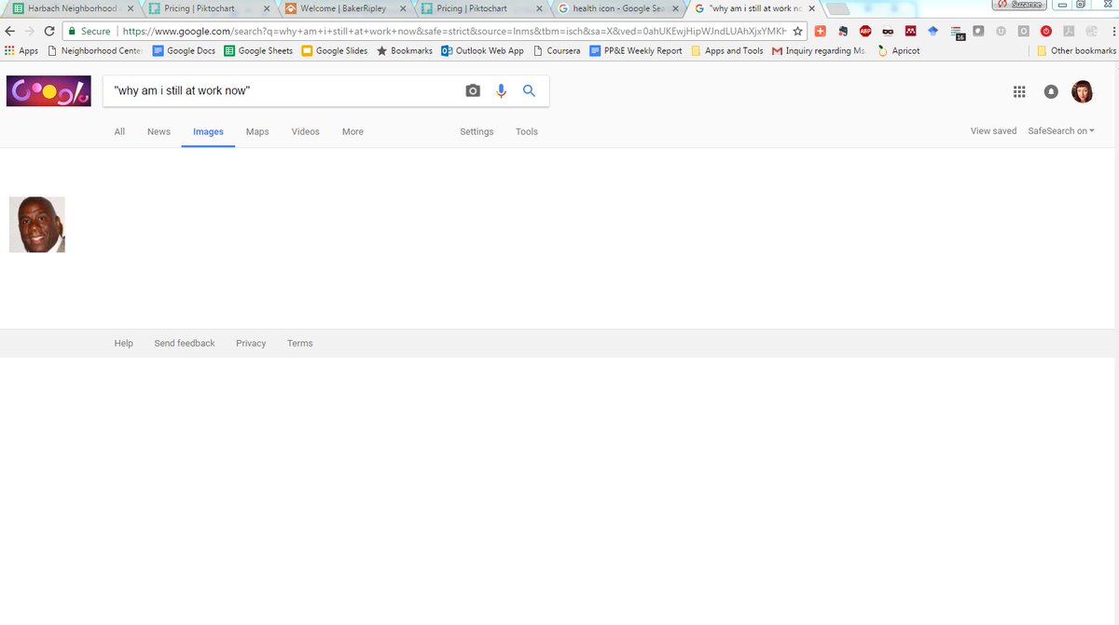1119x625 pixels.
Task: Open Google notifications bell
Action: click(1051, 91)
